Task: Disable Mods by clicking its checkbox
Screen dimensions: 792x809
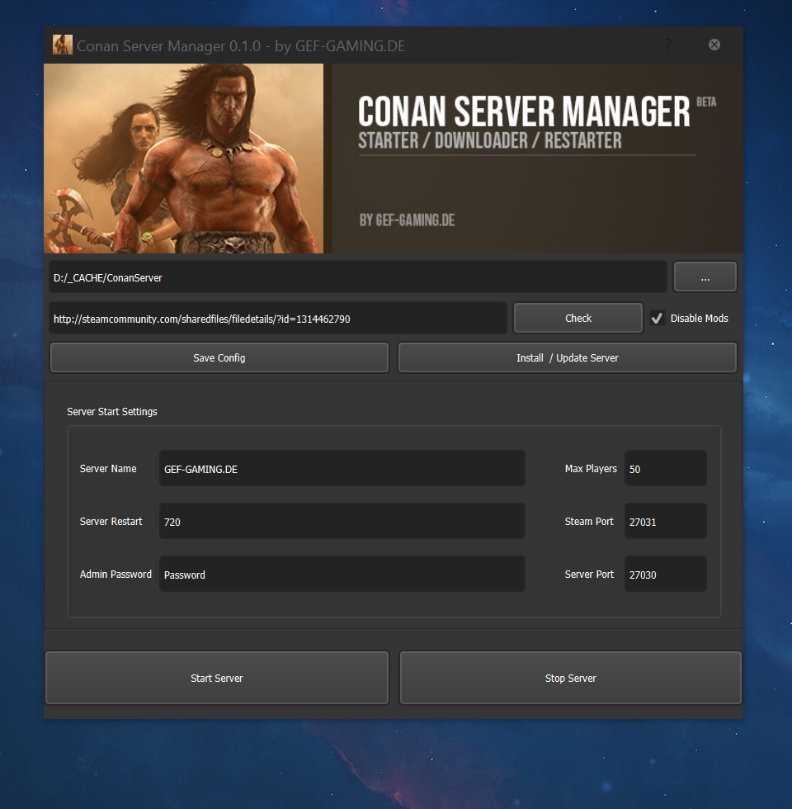Action: point(658,318)
